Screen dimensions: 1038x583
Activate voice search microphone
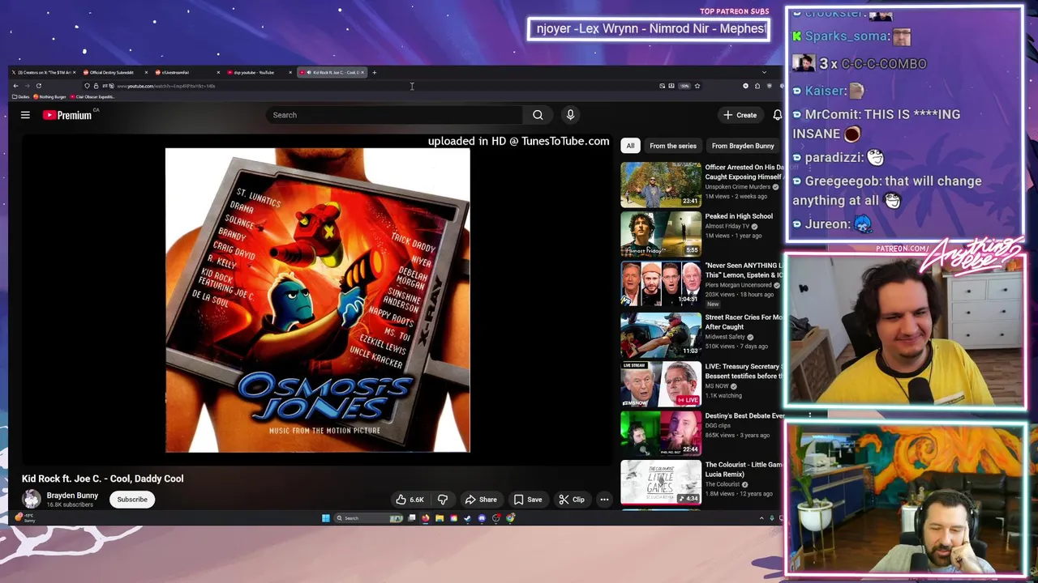pyautogui.click(x=570, y=115)
